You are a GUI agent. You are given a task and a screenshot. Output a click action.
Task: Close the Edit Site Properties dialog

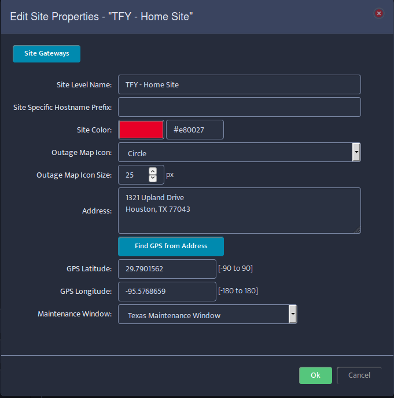point(379,13)
